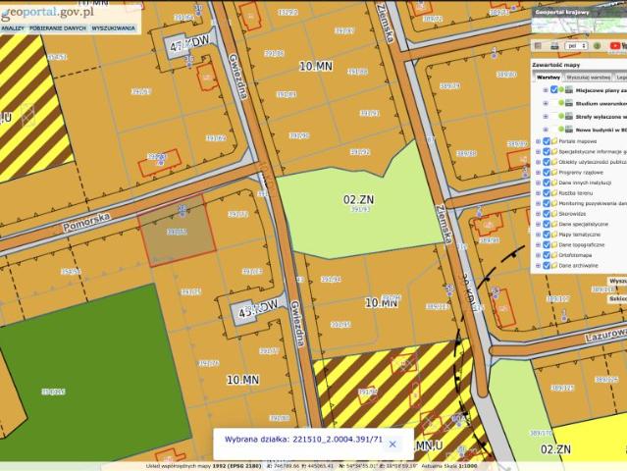Expand the Monitoring pozyskiwania danych group
Image resolution: width=627 pixels, height=471 pixels.
pos(539,203)
